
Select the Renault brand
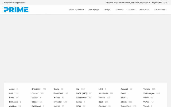click(125, 89)
